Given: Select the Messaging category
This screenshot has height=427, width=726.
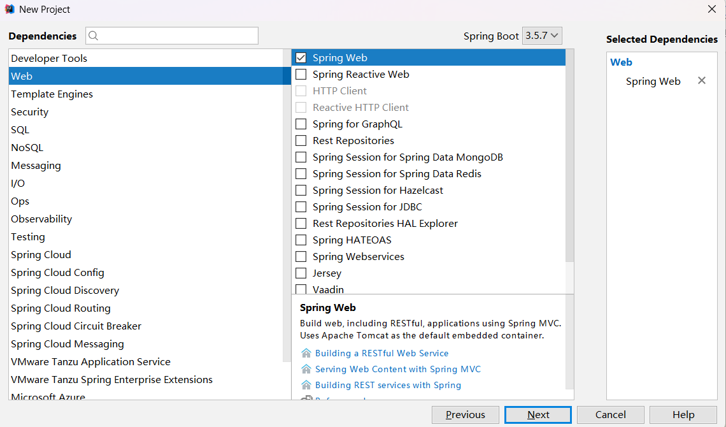Looking at the screenshot, I should [146, 165].
